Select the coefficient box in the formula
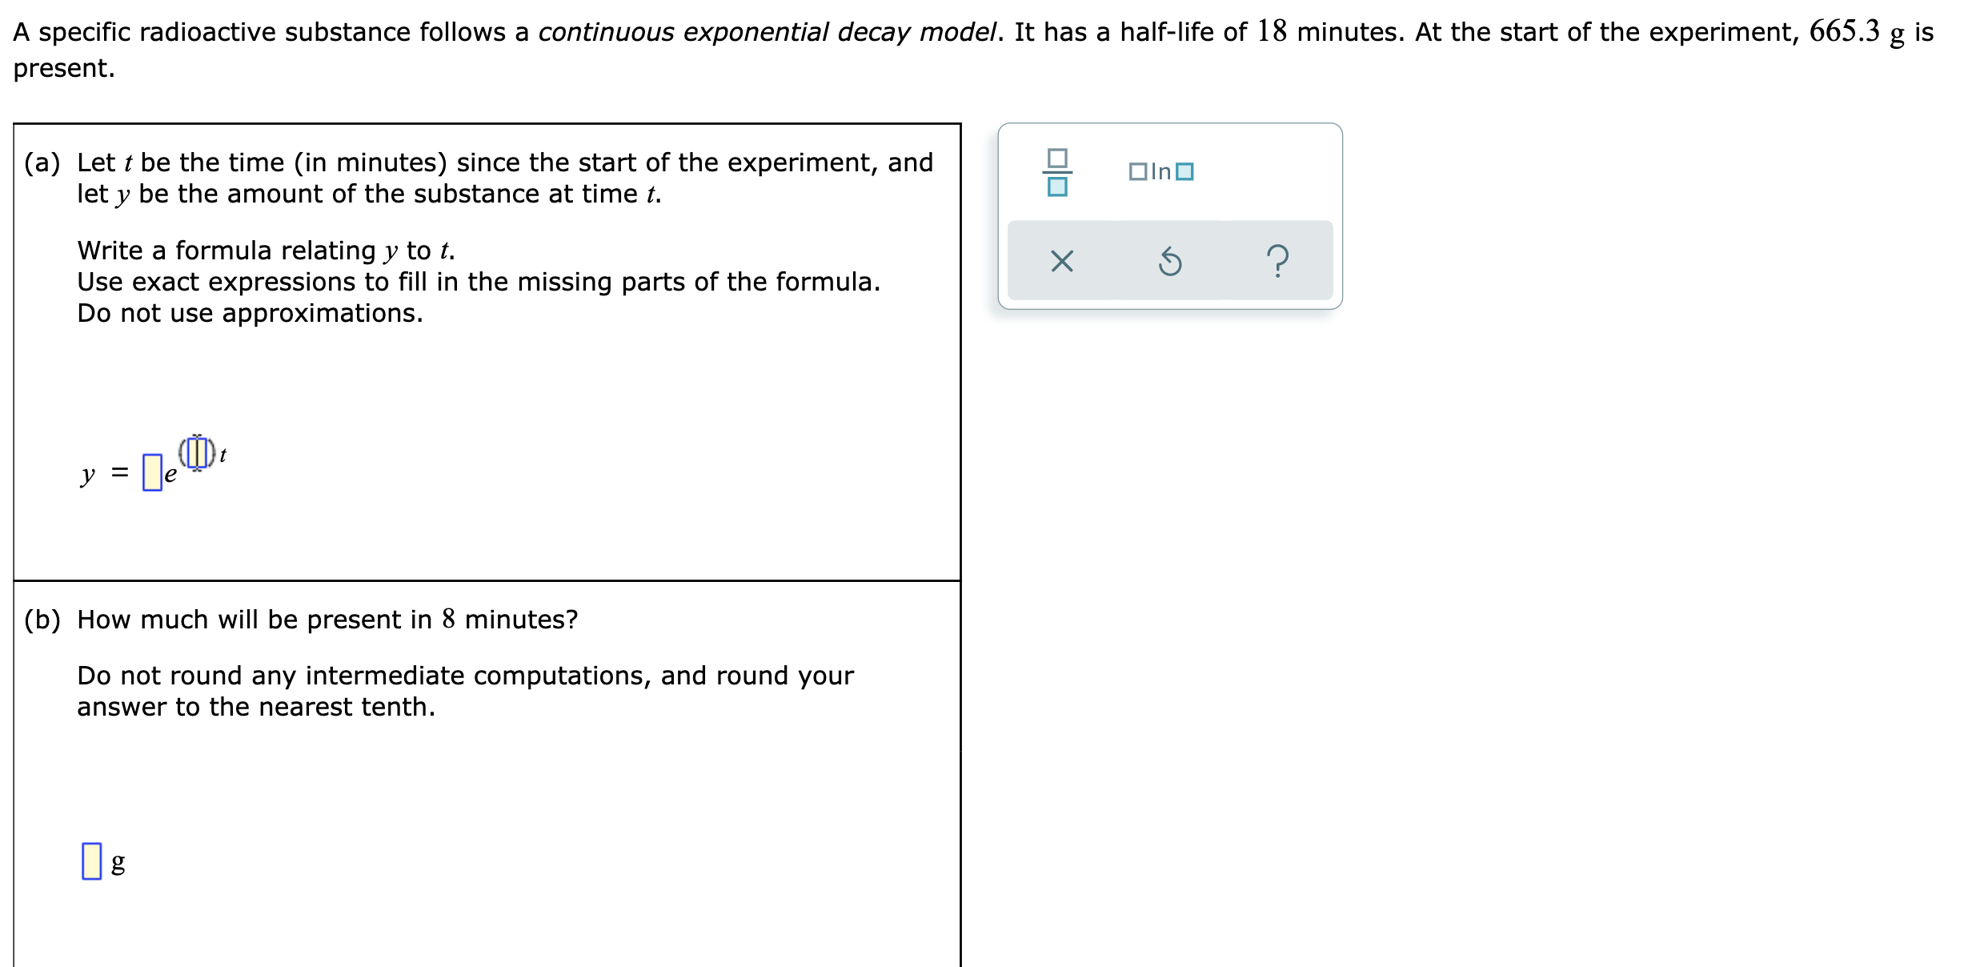This screenshot has height=967, width=1964. point(152,471)
